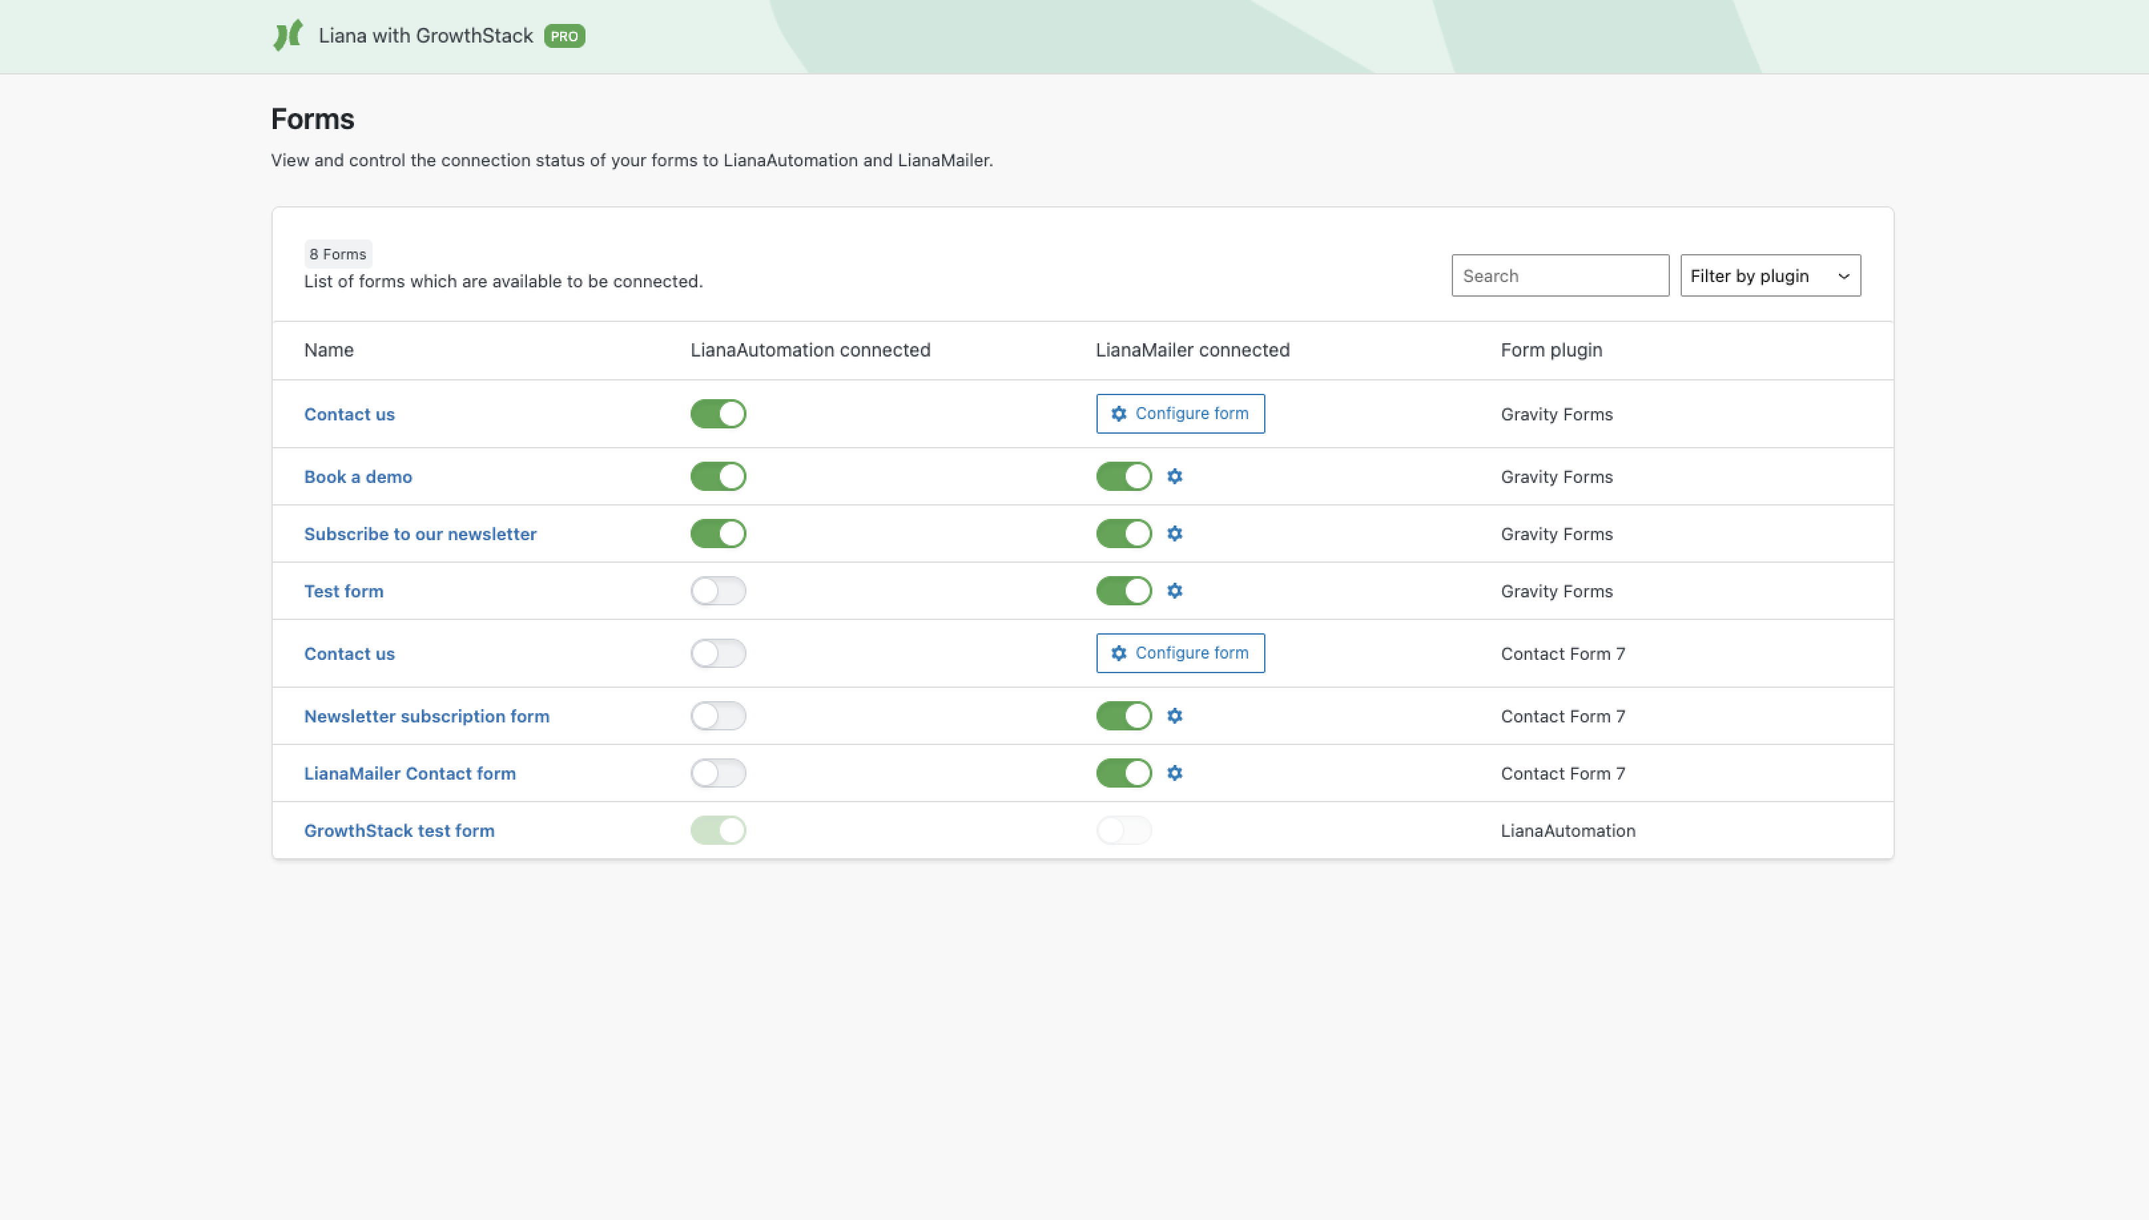Click the Liana leaf logo icon

click(288, 35)
